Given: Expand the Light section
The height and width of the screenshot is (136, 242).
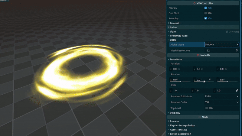Looking at the screenshot, I should point(203,31).
